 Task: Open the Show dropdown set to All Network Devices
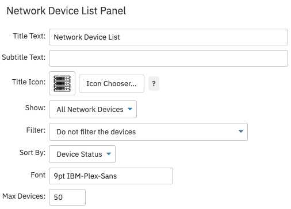point(93,109)
